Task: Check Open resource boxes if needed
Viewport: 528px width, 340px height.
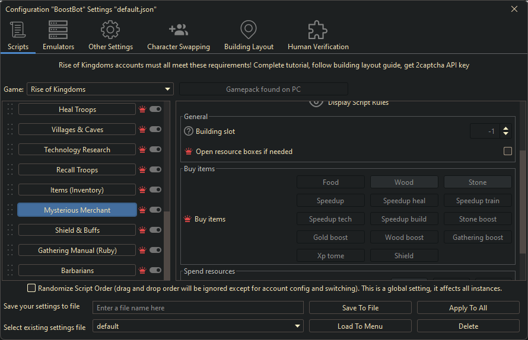Action: tap(507, 151)
